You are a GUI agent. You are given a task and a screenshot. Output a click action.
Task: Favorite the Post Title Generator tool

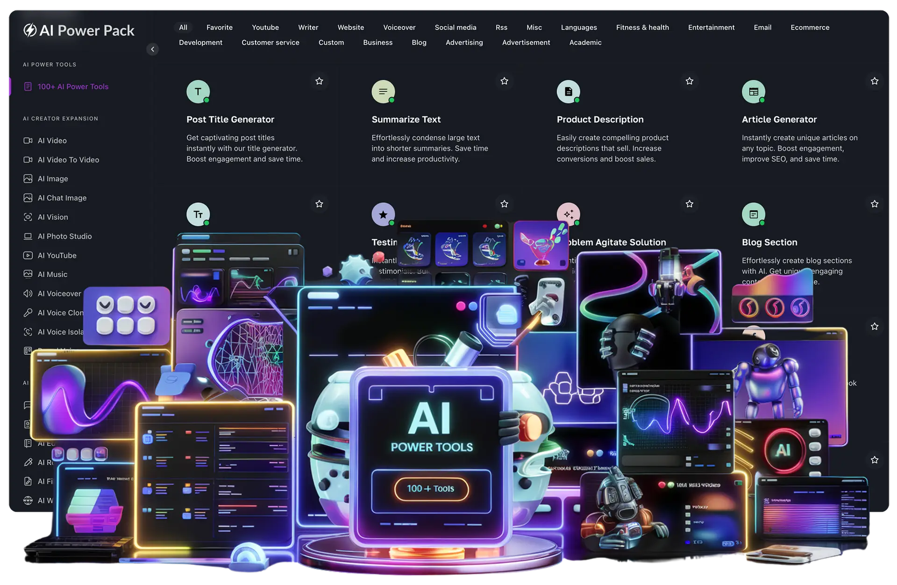320,81
